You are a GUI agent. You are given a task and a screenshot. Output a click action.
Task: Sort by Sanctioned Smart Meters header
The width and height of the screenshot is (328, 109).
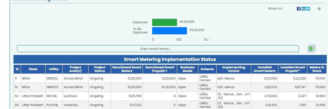127,69
